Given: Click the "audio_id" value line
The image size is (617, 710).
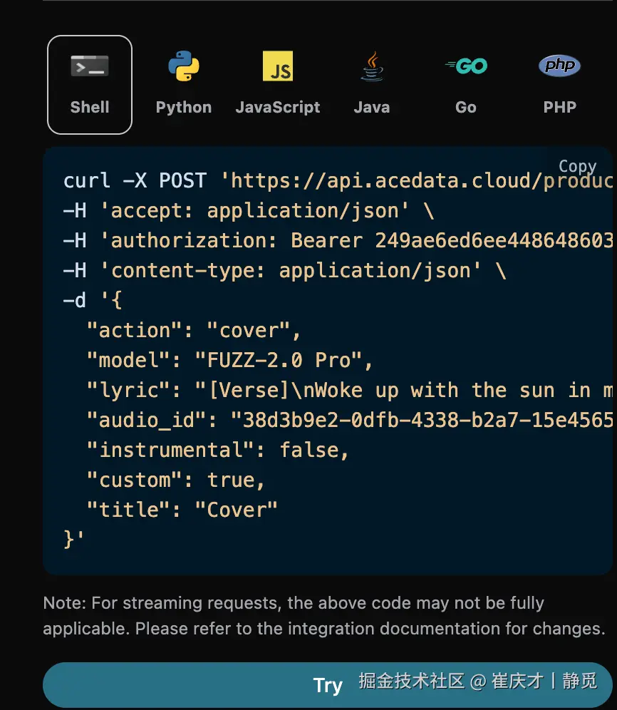Looking at the screenshot, I should point(350,420).
